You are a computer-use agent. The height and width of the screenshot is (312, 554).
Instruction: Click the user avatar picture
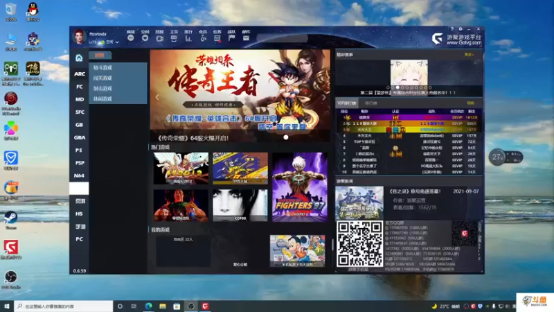pos(79,37)
